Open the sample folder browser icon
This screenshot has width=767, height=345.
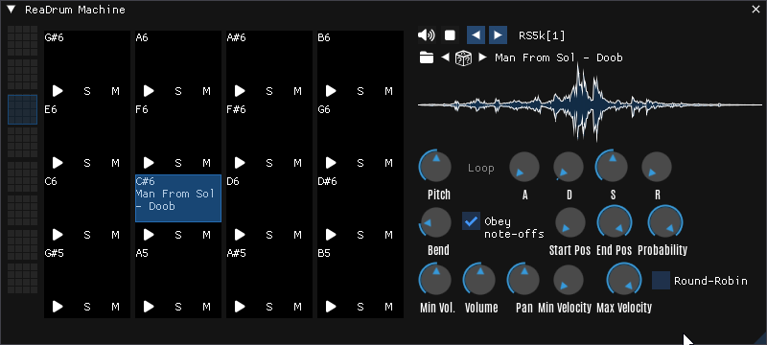click(x=427, y=57)
